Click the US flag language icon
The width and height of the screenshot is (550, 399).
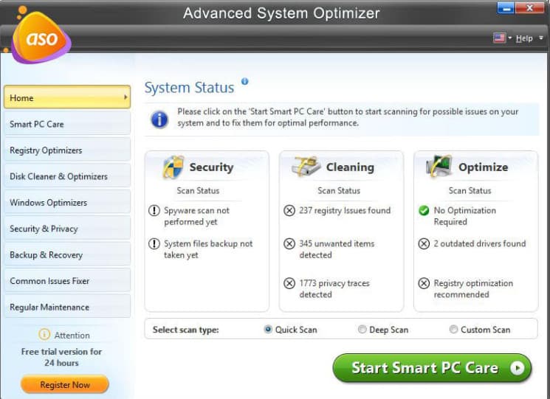(499, 38)
